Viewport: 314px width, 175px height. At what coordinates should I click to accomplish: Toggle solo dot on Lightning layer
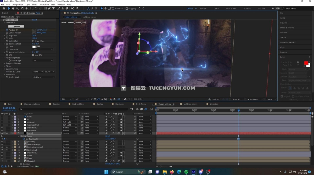tap(7, 150)
